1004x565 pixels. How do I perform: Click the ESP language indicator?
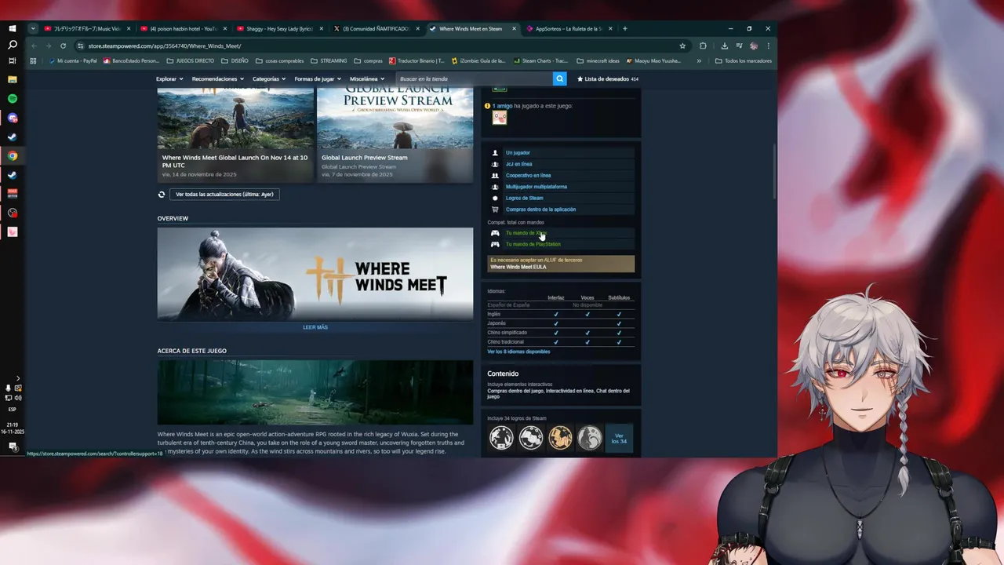[x=13, y=410]
